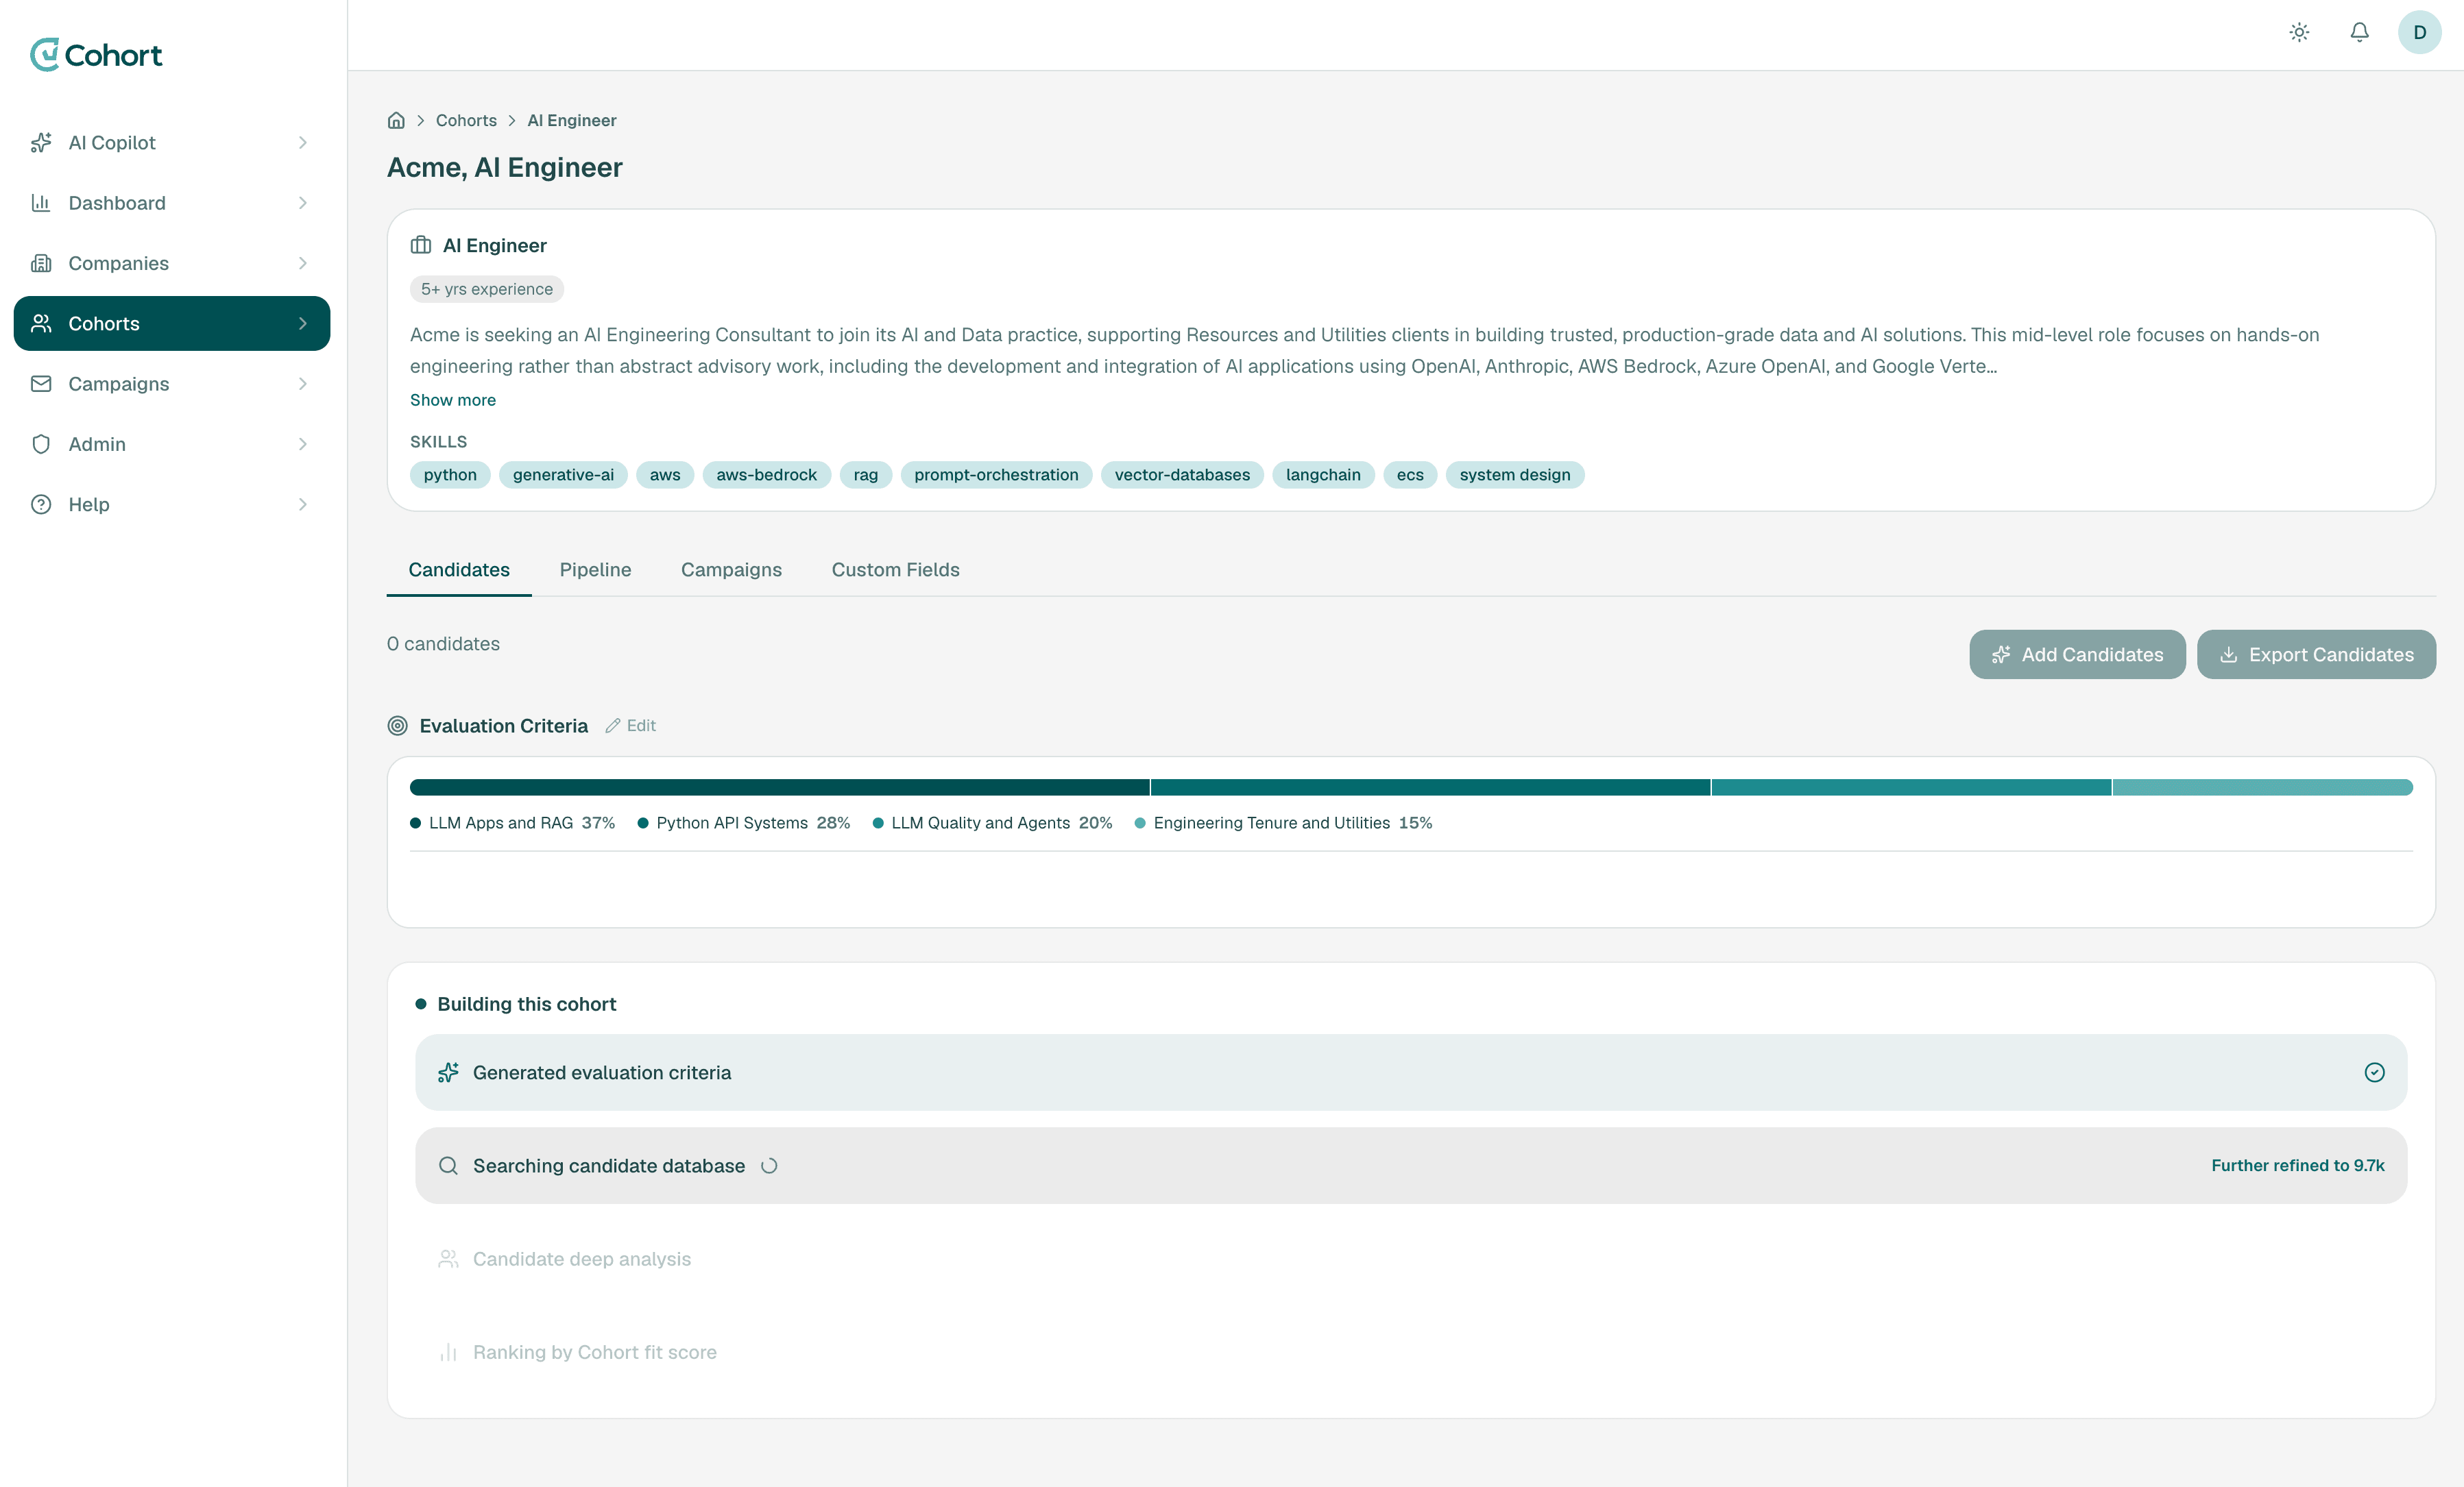Click the aws-bedrock skill tag
Viewport: 2464px width, 1487px height.
click(x=766, y=475)
